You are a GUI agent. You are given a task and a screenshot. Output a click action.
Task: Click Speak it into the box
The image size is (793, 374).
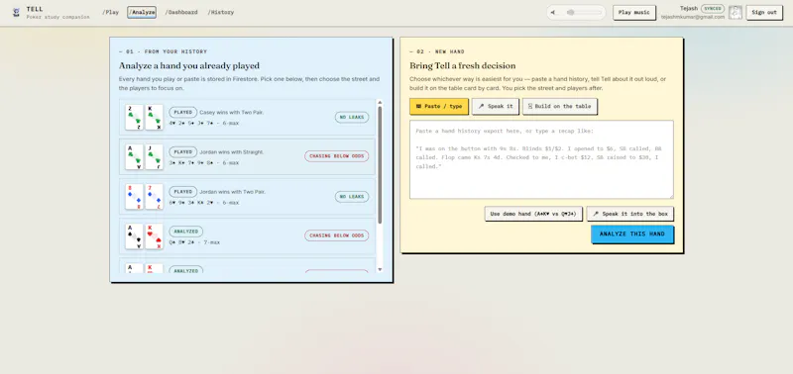click(x=630, y=214)
